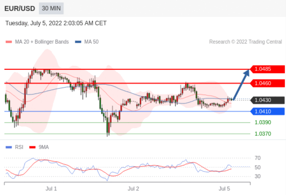Click the blue MA 50 legend swatch

tap(78, 42)
